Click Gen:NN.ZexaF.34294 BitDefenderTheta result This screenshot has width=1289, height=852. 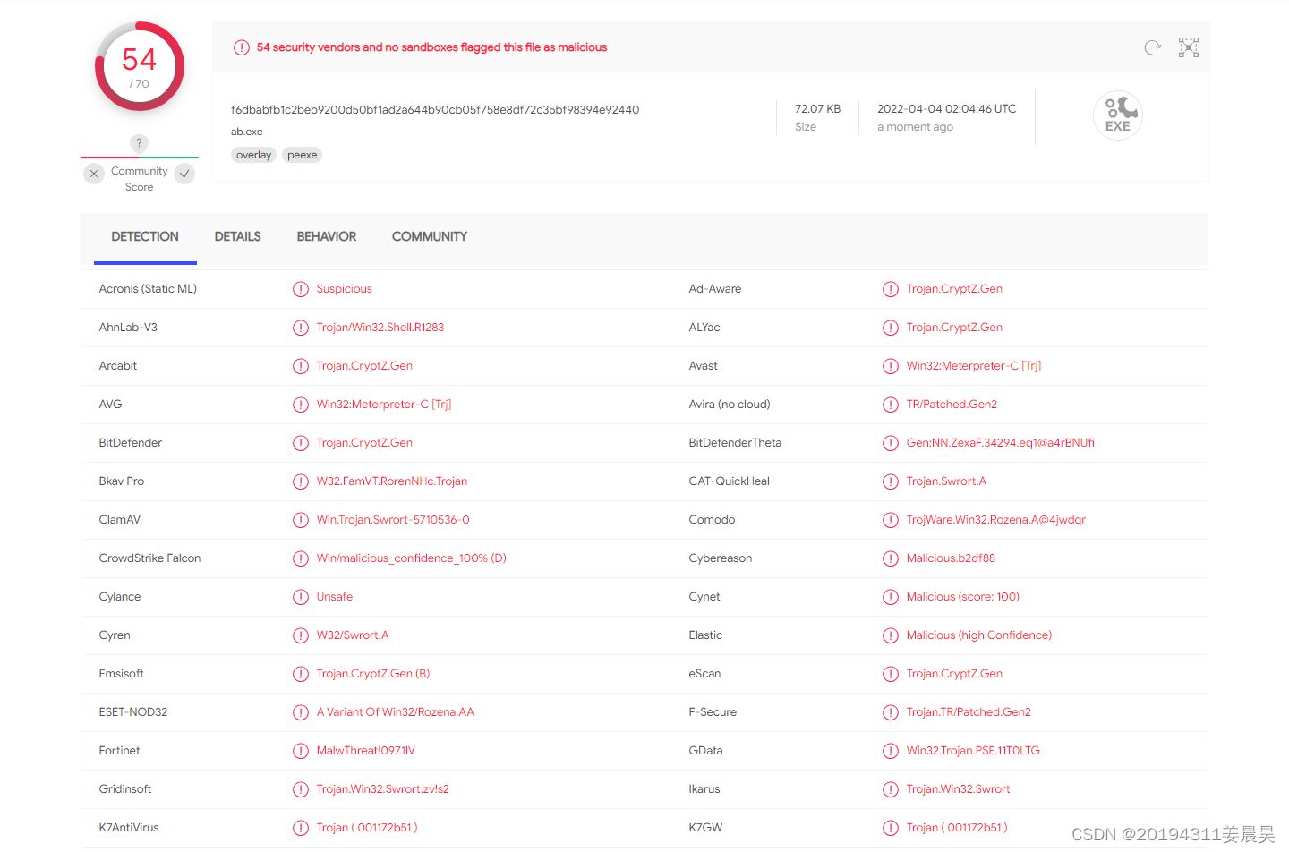(1001, 443)
